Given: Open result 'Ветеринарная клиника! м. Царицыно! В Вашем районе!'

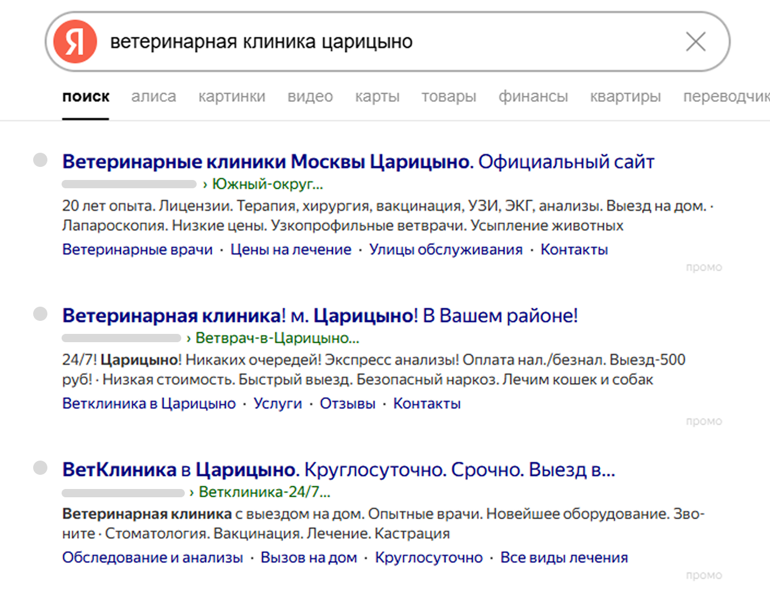Looking at the screenshot, I should pyautogui.click(x=320, y=316).
